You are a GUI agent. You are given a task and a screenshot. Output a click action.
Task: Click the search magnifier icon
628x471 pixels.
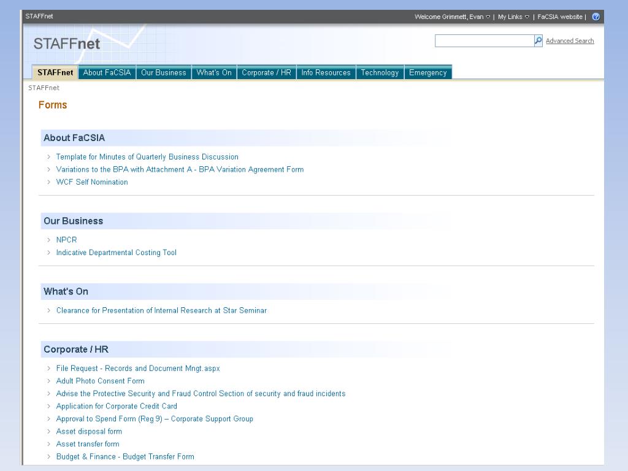pos(538,41)
